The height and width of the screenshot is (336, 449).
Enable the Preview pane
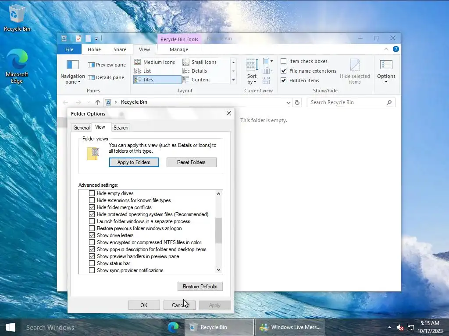[x=107, y=65]
